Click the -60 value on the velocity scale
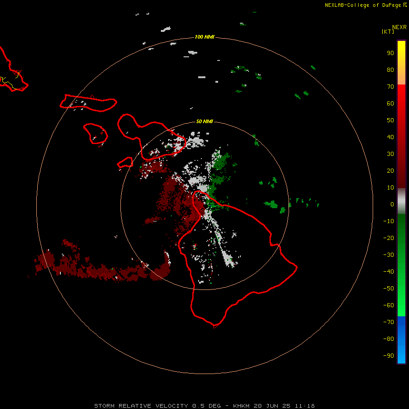Screen dimensions: 409x409 coord(389,305)
